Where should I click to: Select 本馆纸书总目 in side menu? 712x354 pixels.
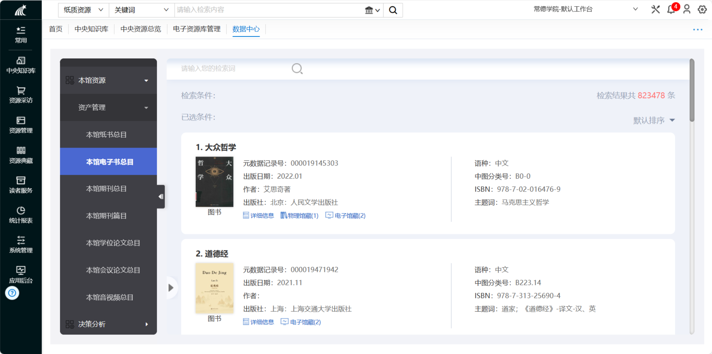[109, 135]
